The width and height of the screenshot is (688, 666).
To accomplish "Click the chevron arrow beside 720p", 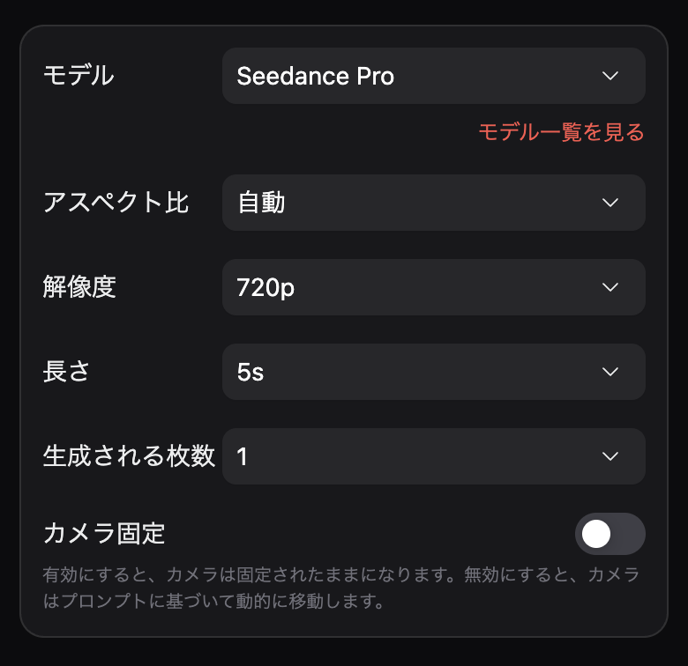I will point(610,287).
